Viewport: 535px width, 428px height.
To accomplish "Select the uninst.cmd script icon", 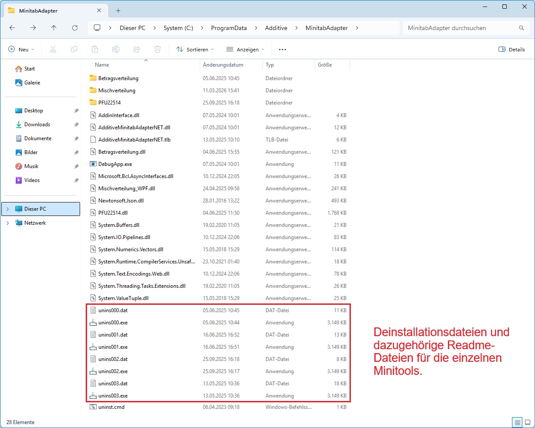I will pos(93,407).
